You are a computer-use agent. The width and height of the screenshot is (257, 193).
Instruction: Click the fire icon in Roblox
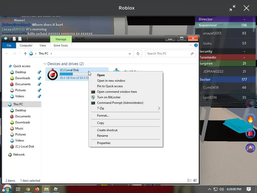(x=250, y=119)
